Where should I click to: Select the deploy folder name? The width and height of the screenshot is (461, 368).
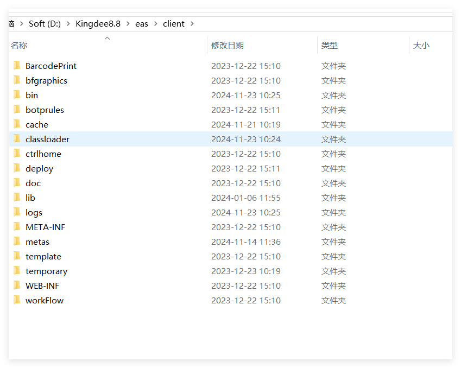point(40,169)
